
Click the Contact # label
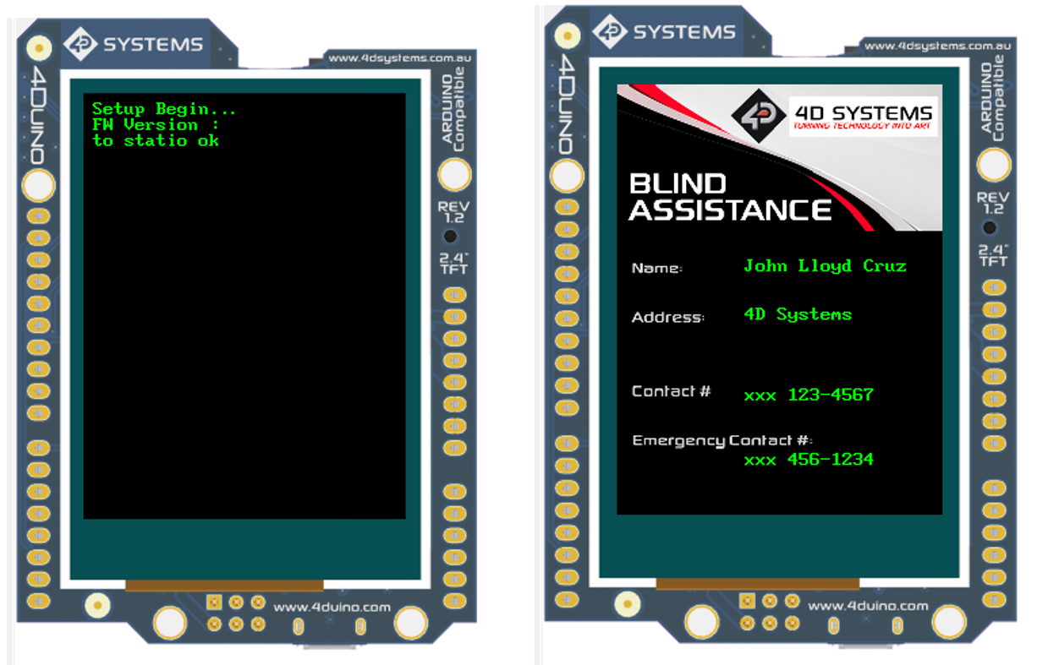tap(671, 391)
